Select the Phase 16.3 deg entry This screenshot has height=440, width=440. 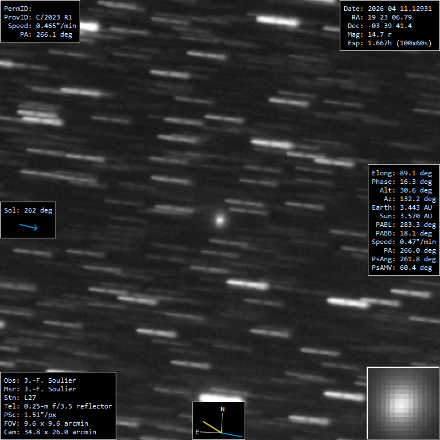pyautogui.click(x=402, y=182)
